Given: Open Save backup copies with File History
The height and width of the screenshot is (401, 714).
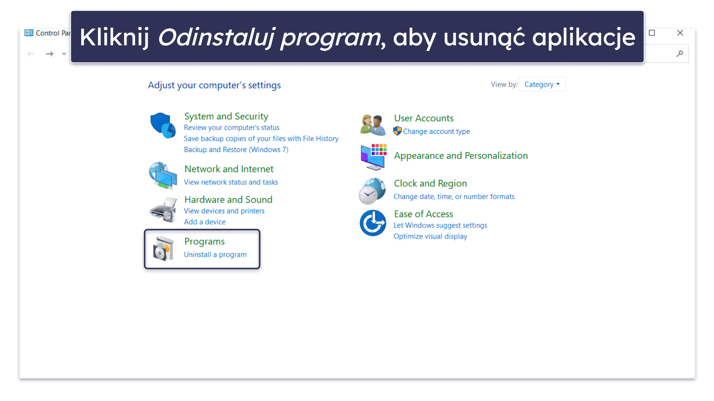Looking at the screenshot, I should coord(261,139).
